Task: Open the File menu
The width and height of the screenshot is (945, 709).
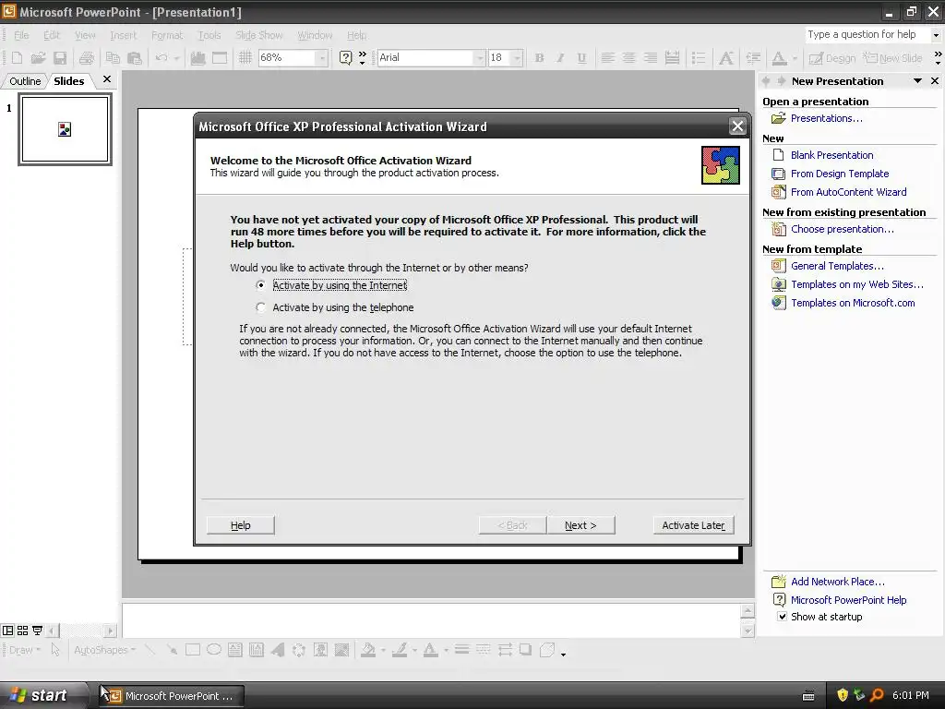Action: click(21, 35)
